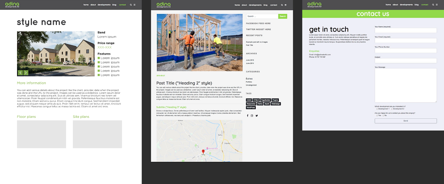This screenshot has height=184, width=444.
Task: Open developments in contact page navigation
Action: point(407,5)
